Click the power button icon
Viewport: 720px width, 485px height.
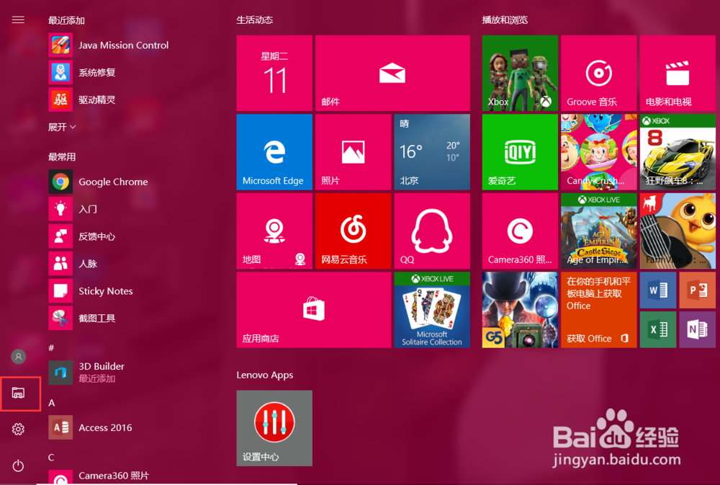click(x=19, y=466)
